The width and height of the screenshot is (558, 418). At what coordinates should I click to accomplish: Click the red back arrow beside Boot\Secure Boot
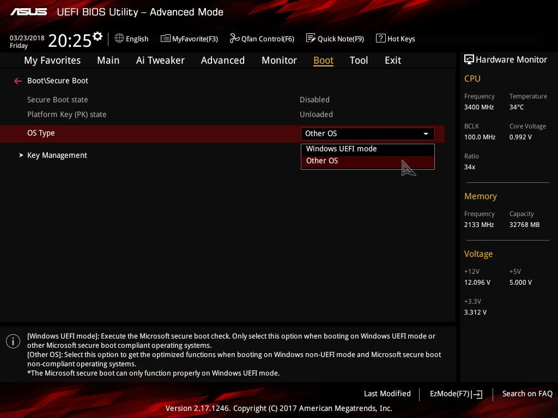tap(18, 81)
